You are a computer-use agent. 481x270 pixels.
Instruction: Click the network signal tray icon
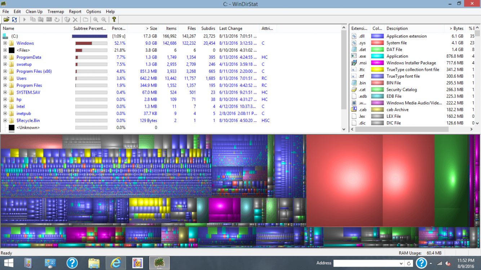440,264
